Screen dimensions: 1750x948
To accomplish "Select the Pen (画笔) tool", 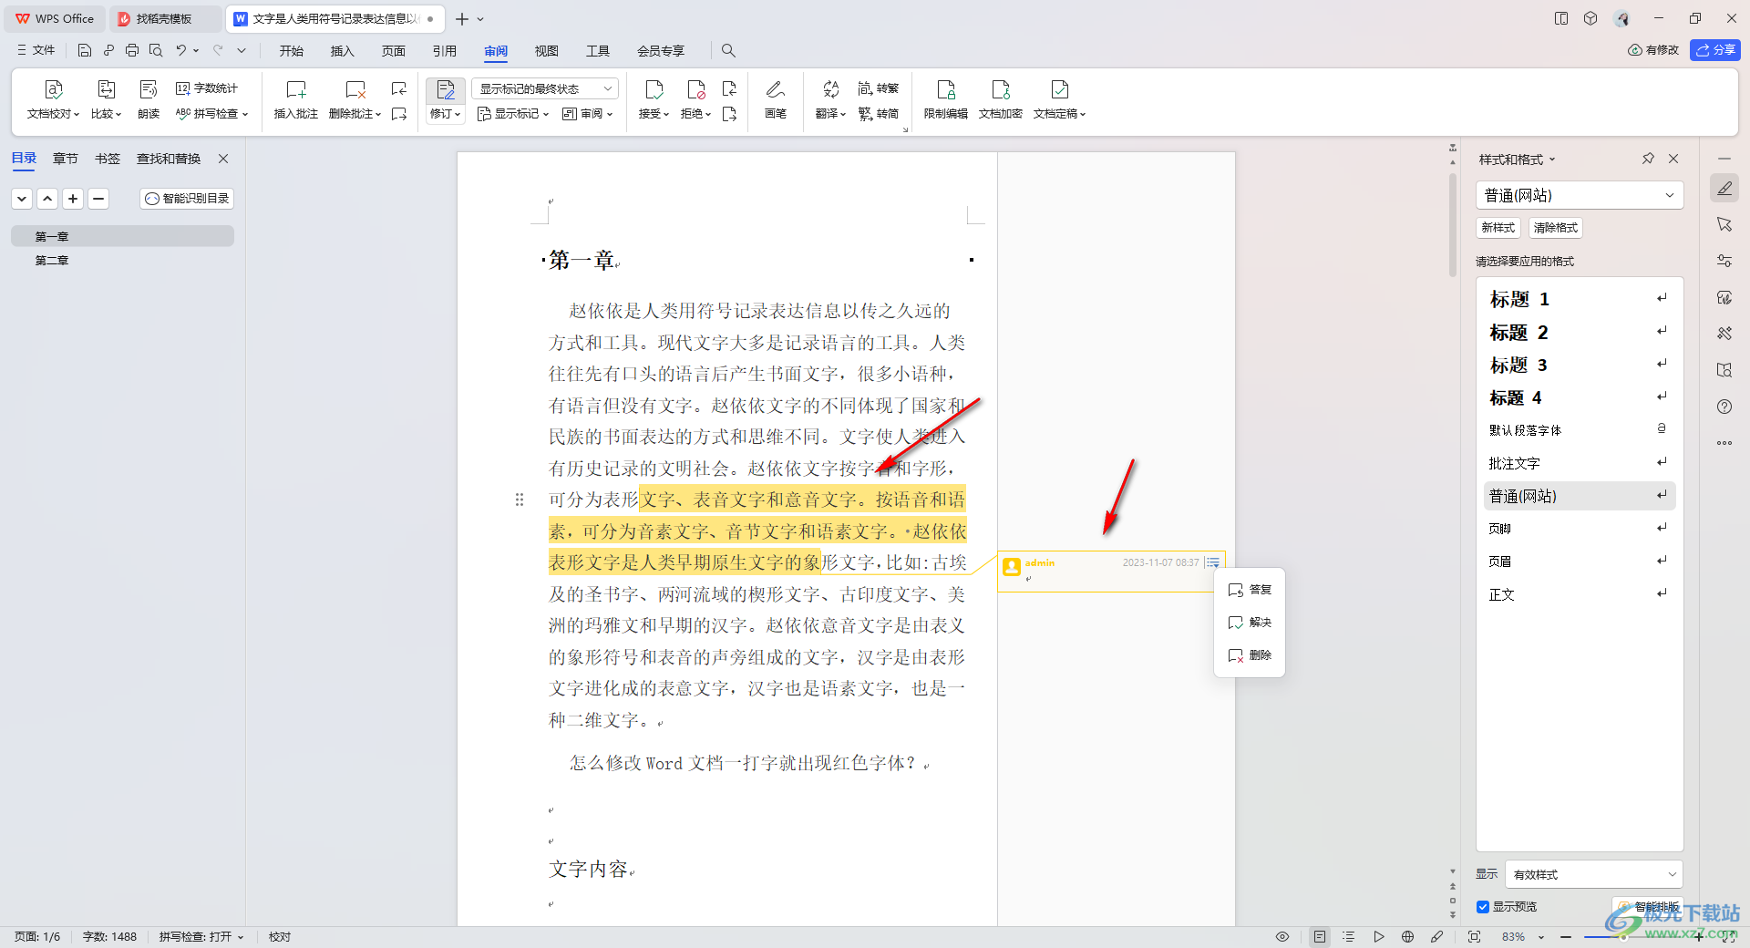I will [776, 89].
